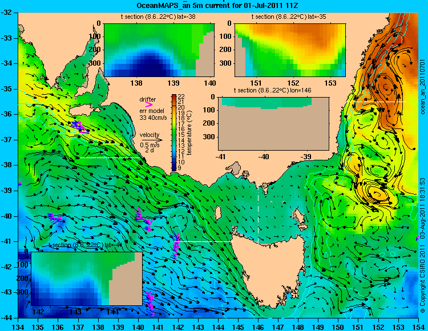Screen dimensions: 428x331
Task: Click the white section line at latitude -38
Action: [110, 158]
